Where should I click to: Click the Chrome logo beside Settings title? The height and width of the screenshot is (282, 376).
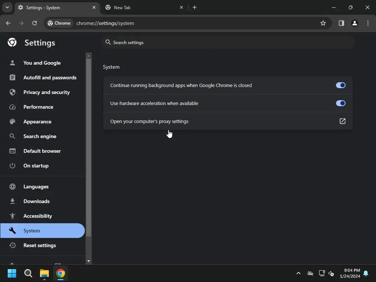[12, 43]
